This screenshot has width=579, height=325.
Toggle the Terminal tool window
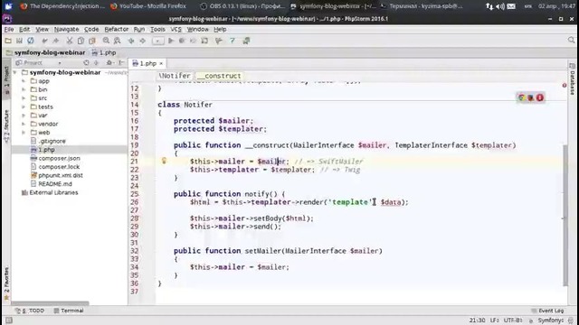click(69, 311)
